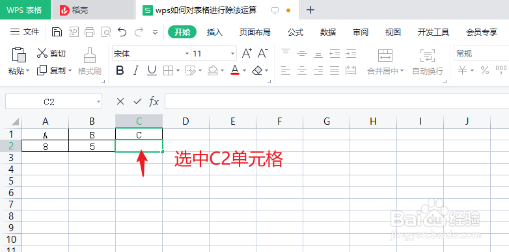
Task: Select the 开始 Home tab
Action: click(x=182, y=32)
